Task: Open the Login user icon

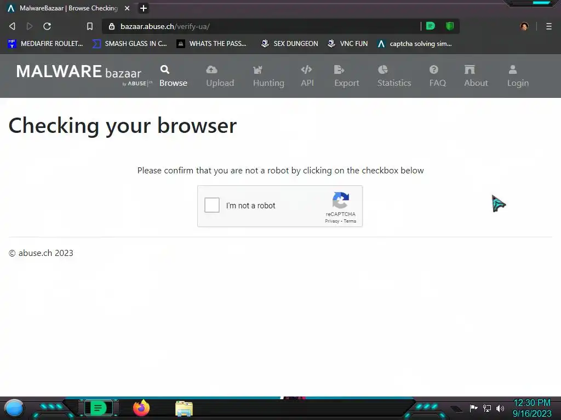Action: click(x=513, y=69)
